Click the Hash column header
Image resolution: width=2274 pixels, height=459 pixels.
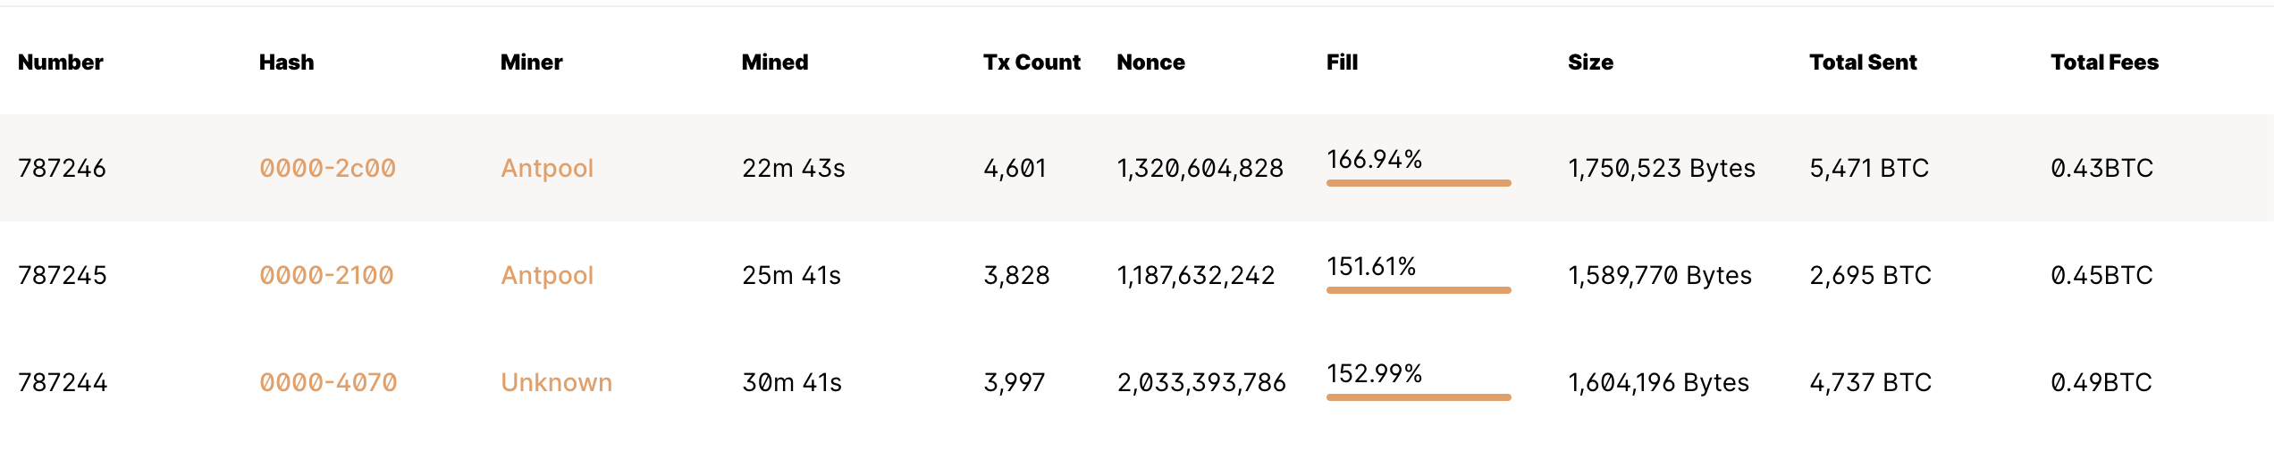(x=286, y=62)
